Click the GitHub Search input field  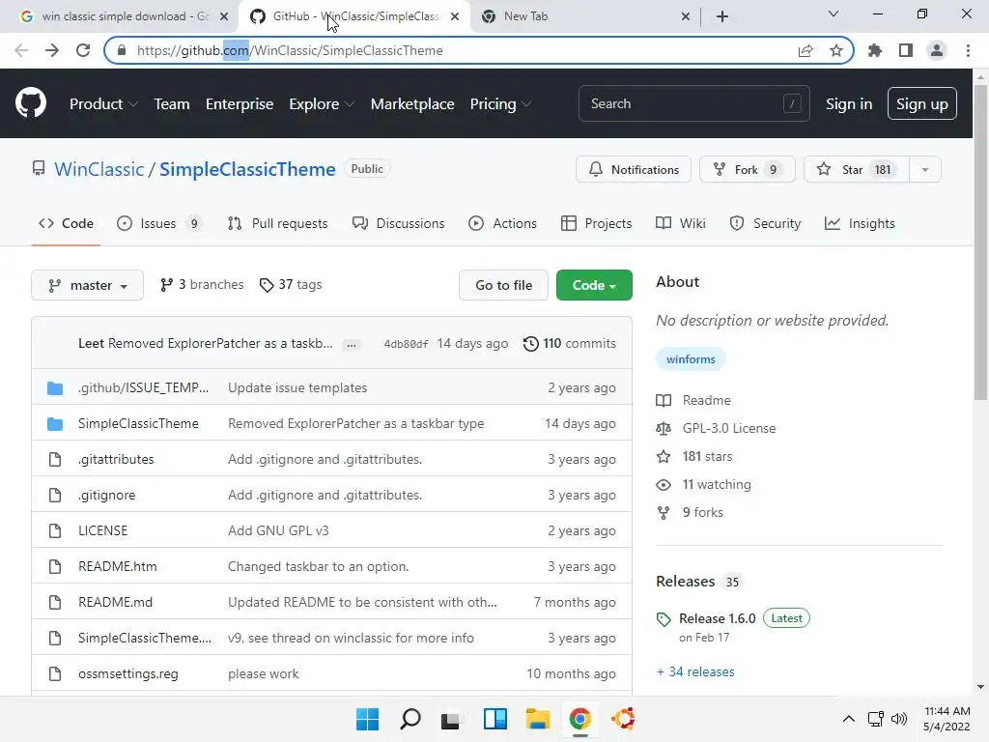[x=693, y=103]
